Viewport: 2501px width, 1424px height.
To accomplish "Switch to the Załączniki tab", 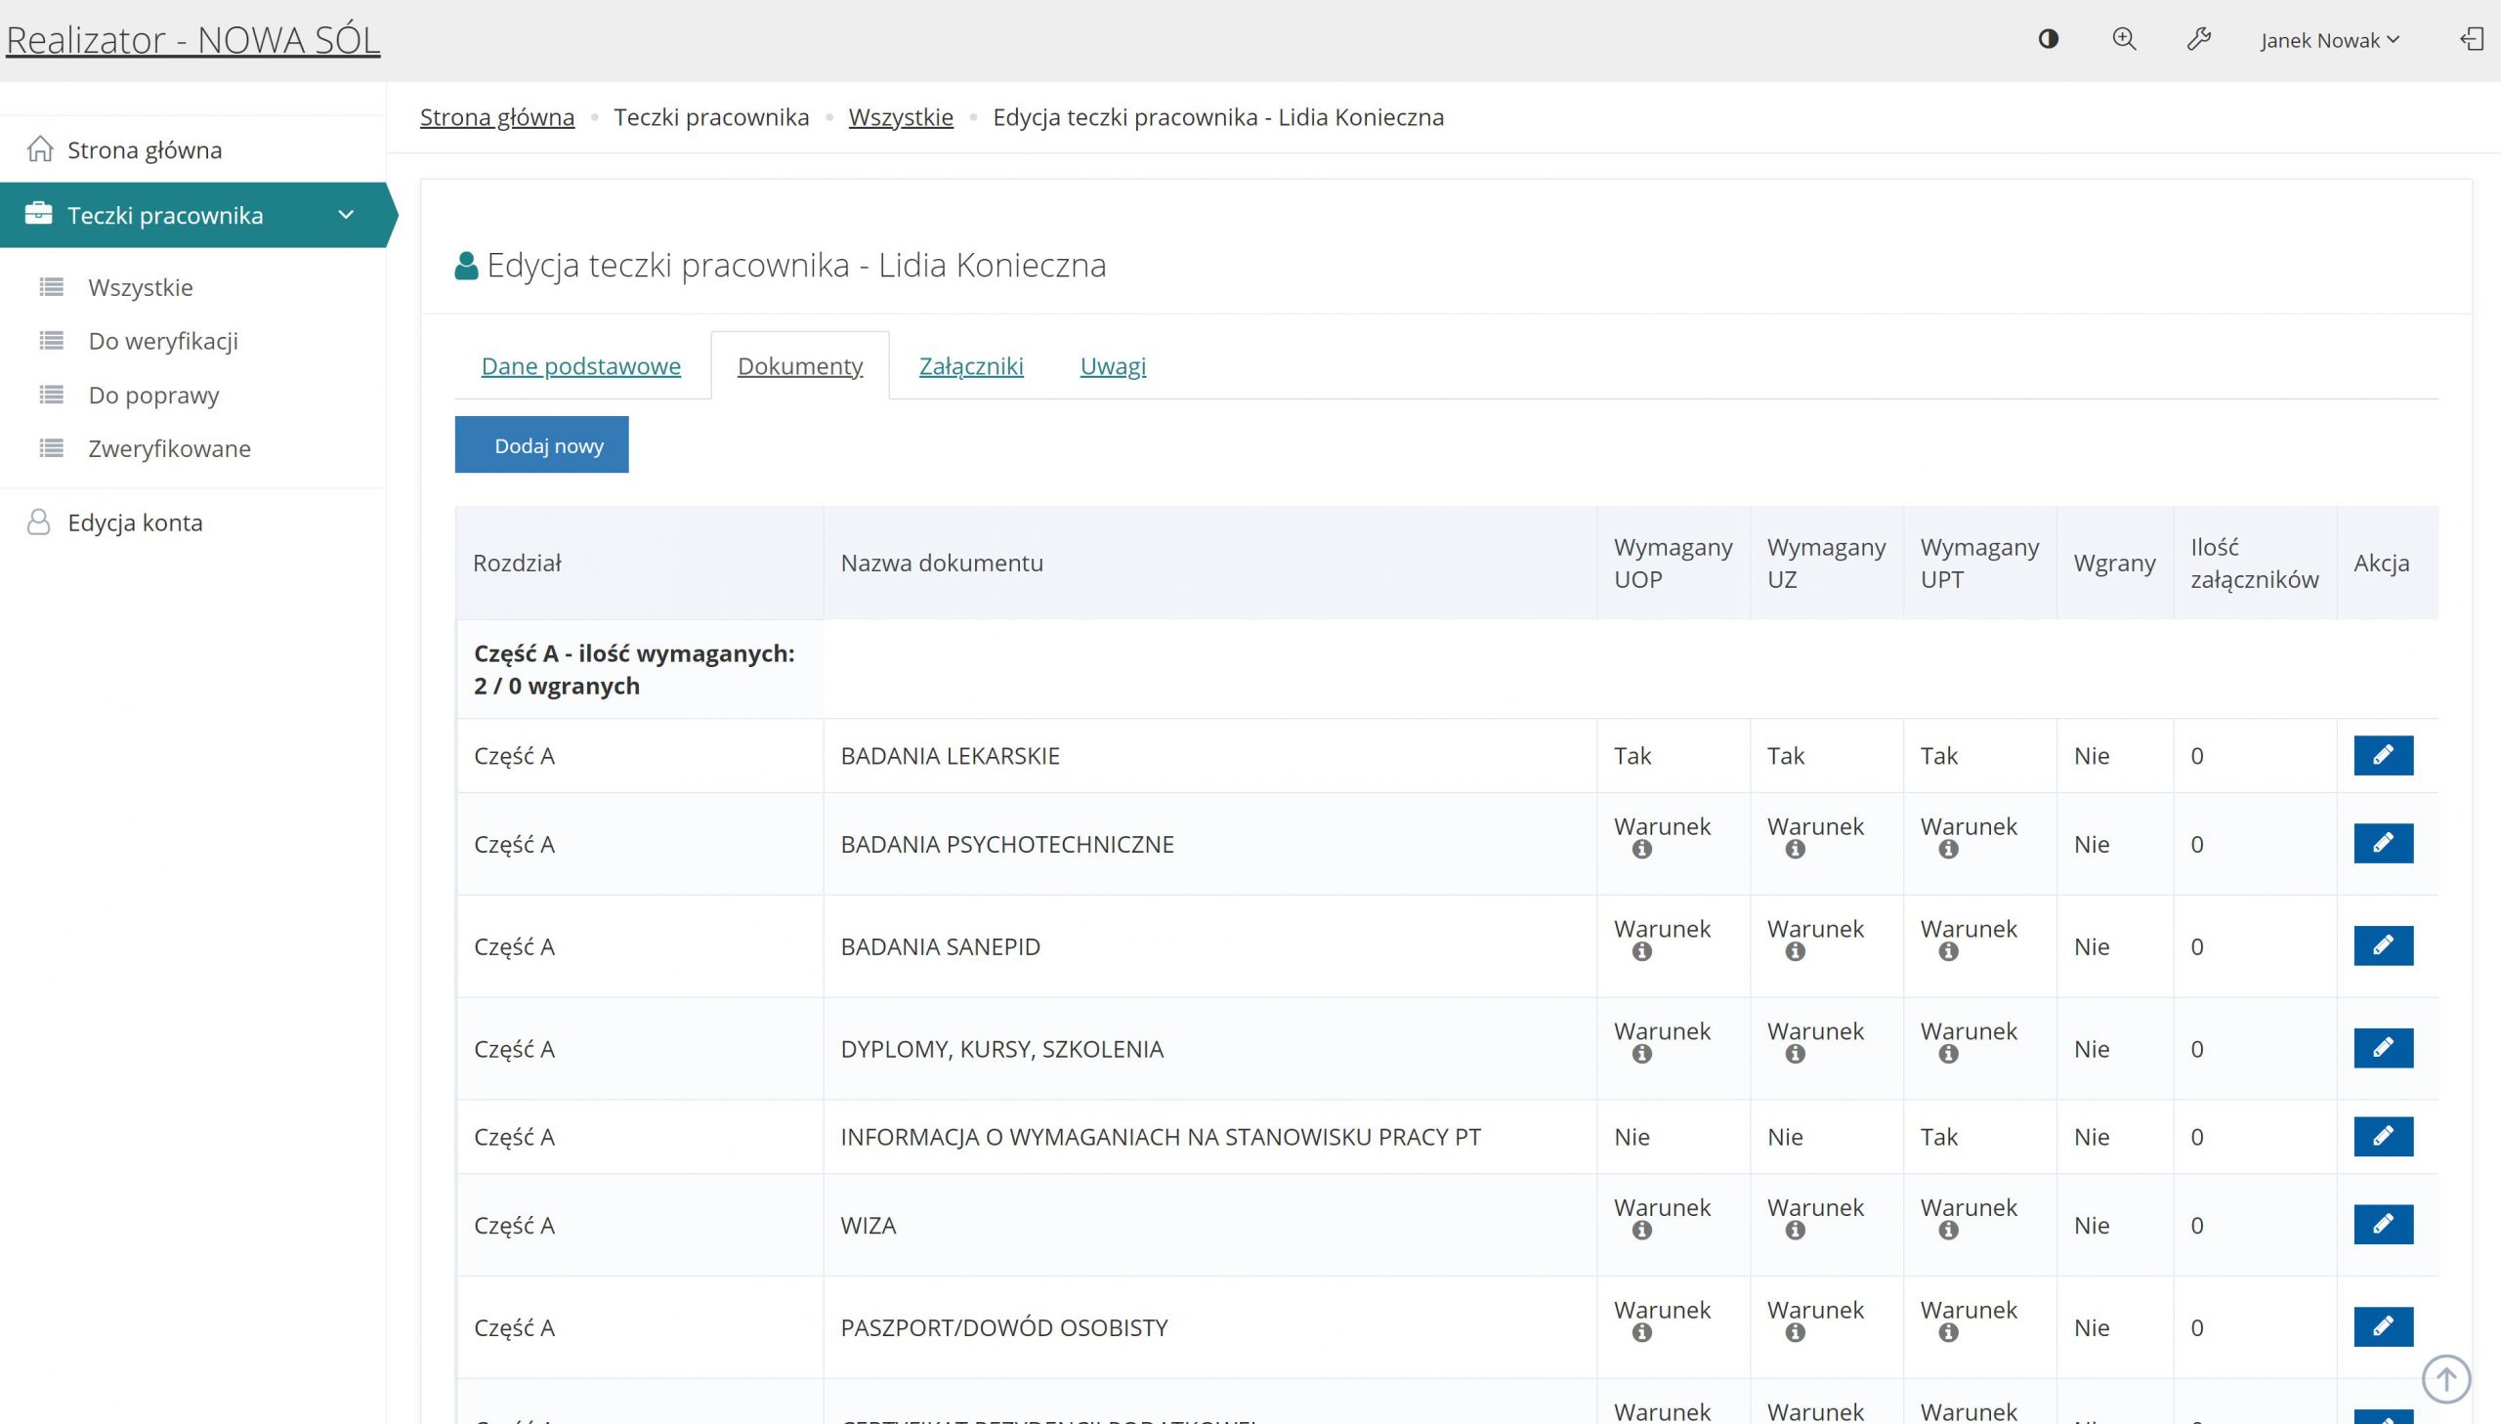I will click(970, 366).
